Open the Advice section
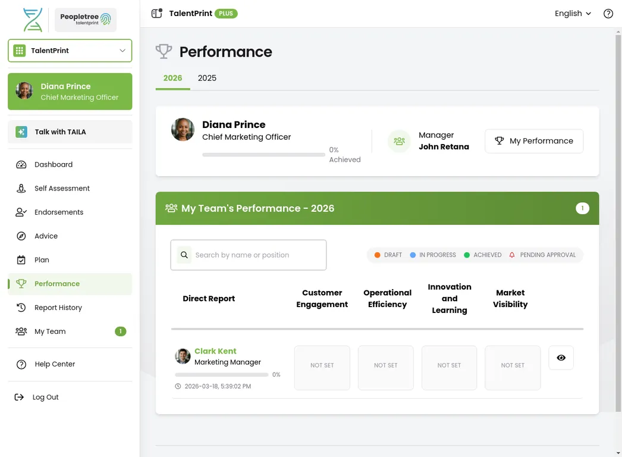Viewport: 622px width, 457px height. 70,236
